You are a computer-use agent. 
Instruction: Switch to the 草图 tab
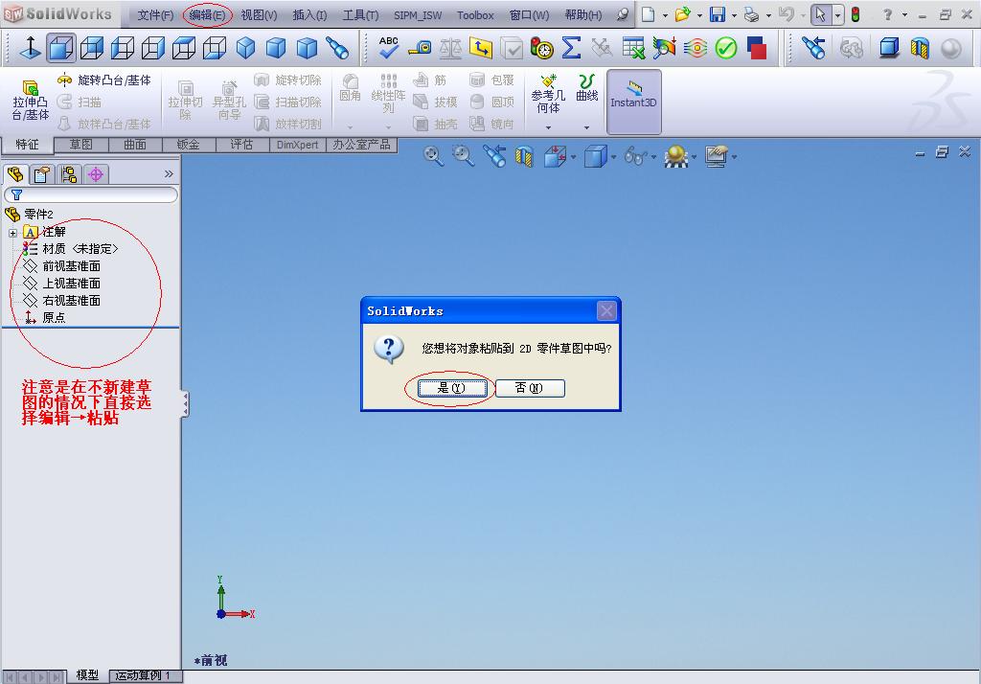pyautogui.click(x=80, y=145)
